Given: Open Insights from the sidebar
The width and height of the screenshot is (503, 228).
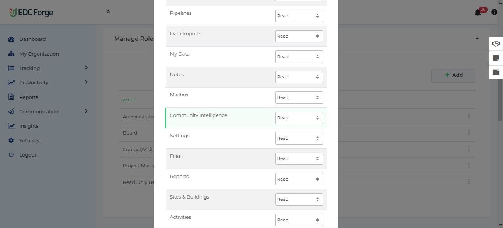Looking at the screenshot, I should (x=29, y=126).
